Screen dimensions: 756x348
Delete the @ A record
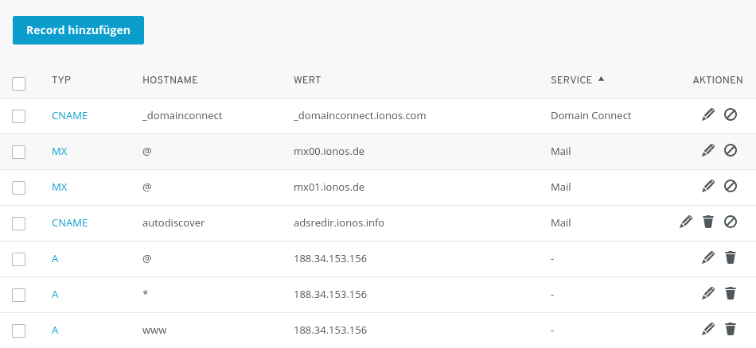(x=731, y=257)
